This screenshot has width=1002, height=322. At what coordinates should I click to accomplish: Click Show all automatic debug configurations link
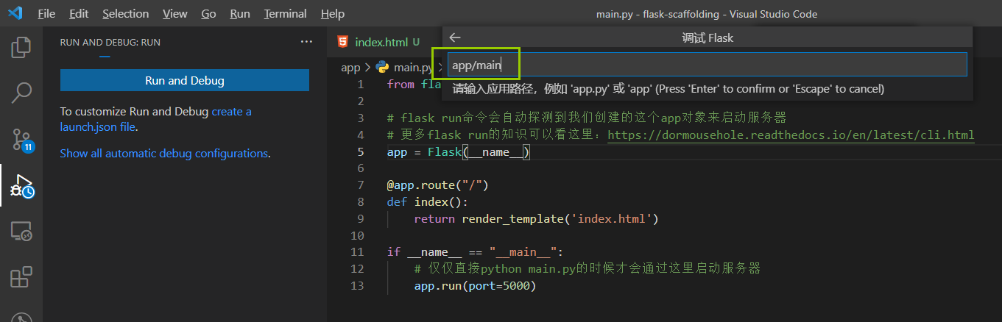tap(163, 153)
